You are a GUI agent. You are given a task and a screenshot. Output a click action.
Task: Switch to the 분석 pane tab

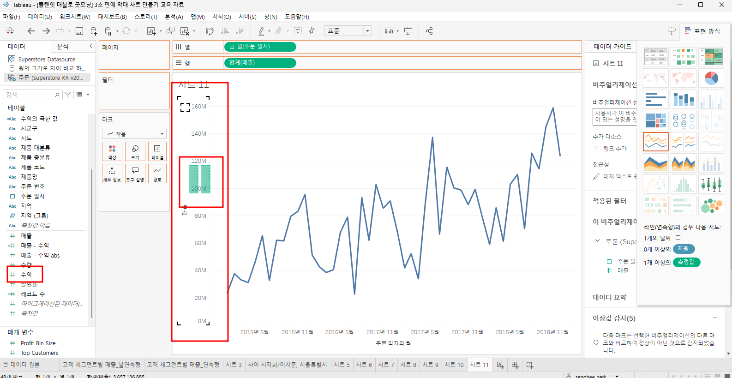63,47
